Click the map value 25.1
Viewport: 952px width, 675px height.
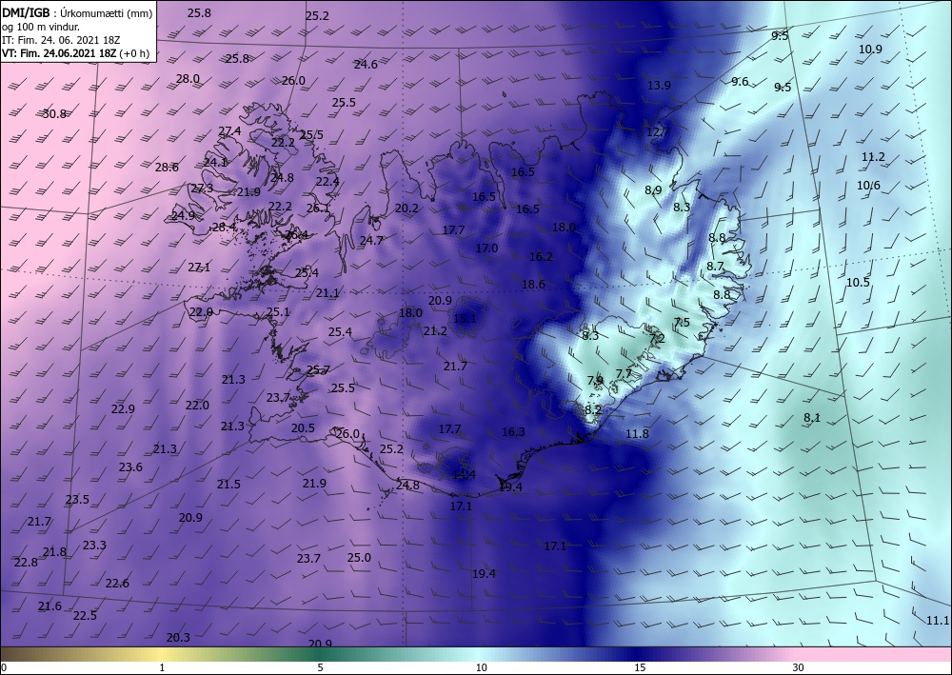tap(277, 312)
